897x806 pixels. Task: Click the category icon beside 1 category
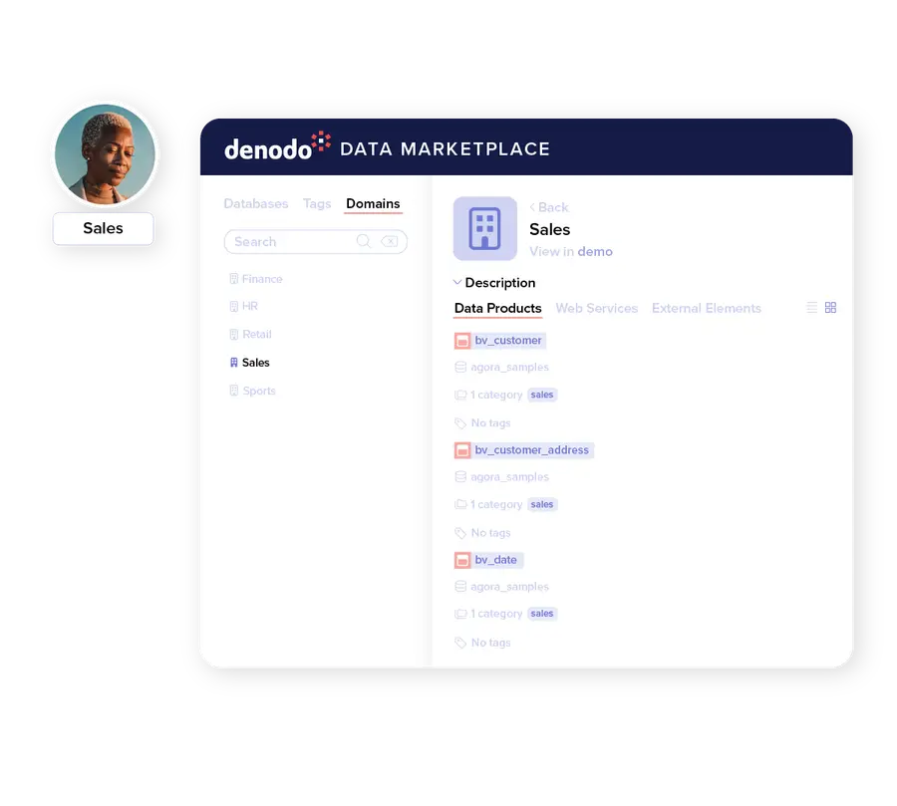(460, 395)
